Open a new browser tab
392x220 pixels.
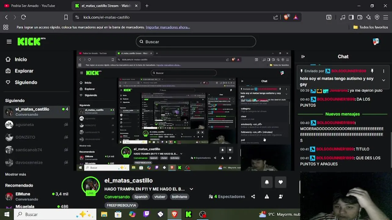(147, 5)
